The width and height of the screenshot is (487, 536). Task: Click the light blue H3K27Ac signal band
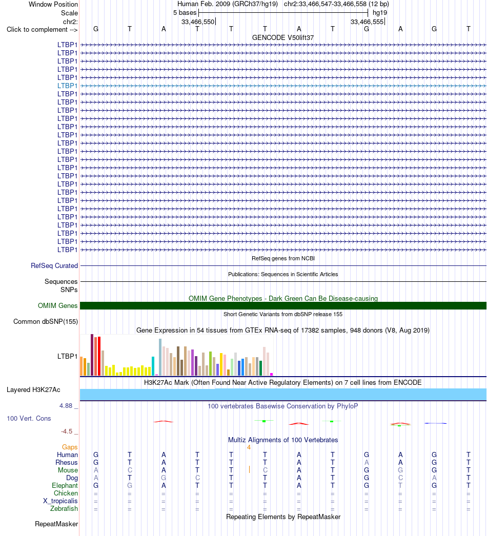pyautogui.click(x=283, y=395)
